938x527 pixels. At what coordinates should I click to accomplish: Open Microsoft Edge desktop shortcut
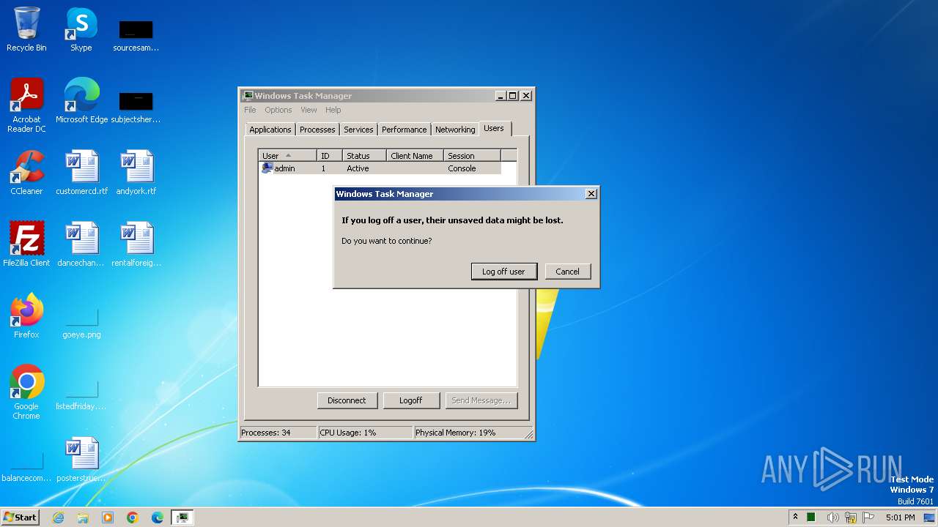[81, 101]
